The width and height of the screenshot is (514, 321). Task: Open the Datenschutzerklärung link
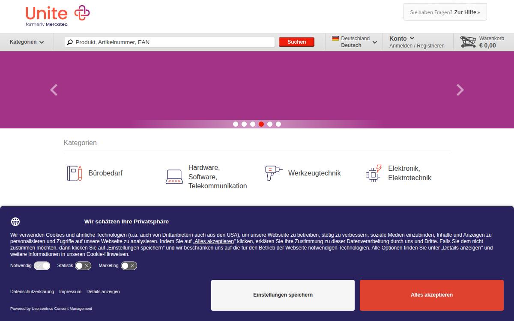[32, 291]
